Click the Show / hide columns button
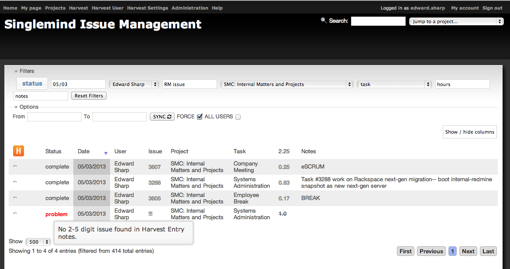510x269 pixels. tap(469, 132)
